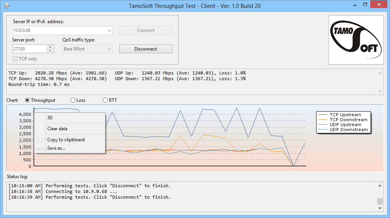Choose 3D from the chart context menu
Image resolution: width=390 pixels, height=218 pixels.
pyautogui.click(x=70, y=118)
